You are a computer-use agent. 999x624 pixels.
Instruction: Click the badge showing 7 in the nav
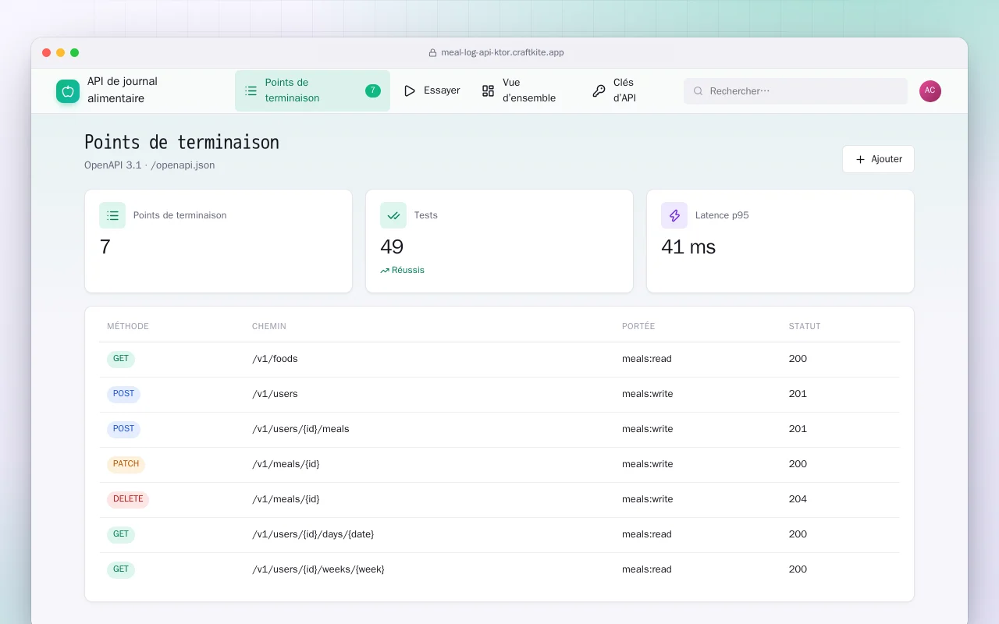(x=373, y=90)
